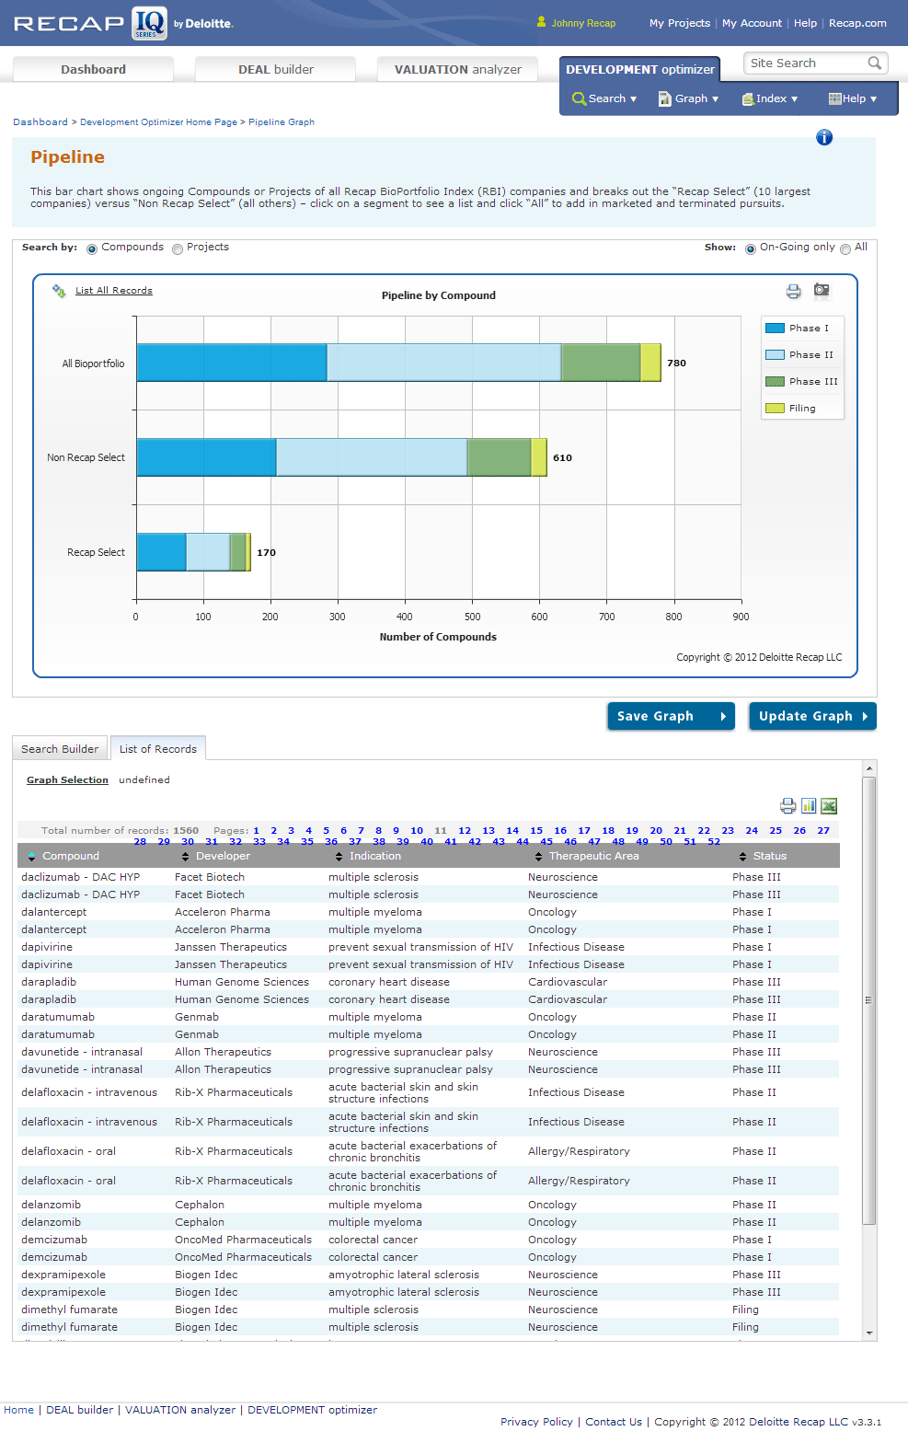The width and height of the screenshot is (908, 1431).
Task: Export records using the Excel icon
Action: pos(829,806)
